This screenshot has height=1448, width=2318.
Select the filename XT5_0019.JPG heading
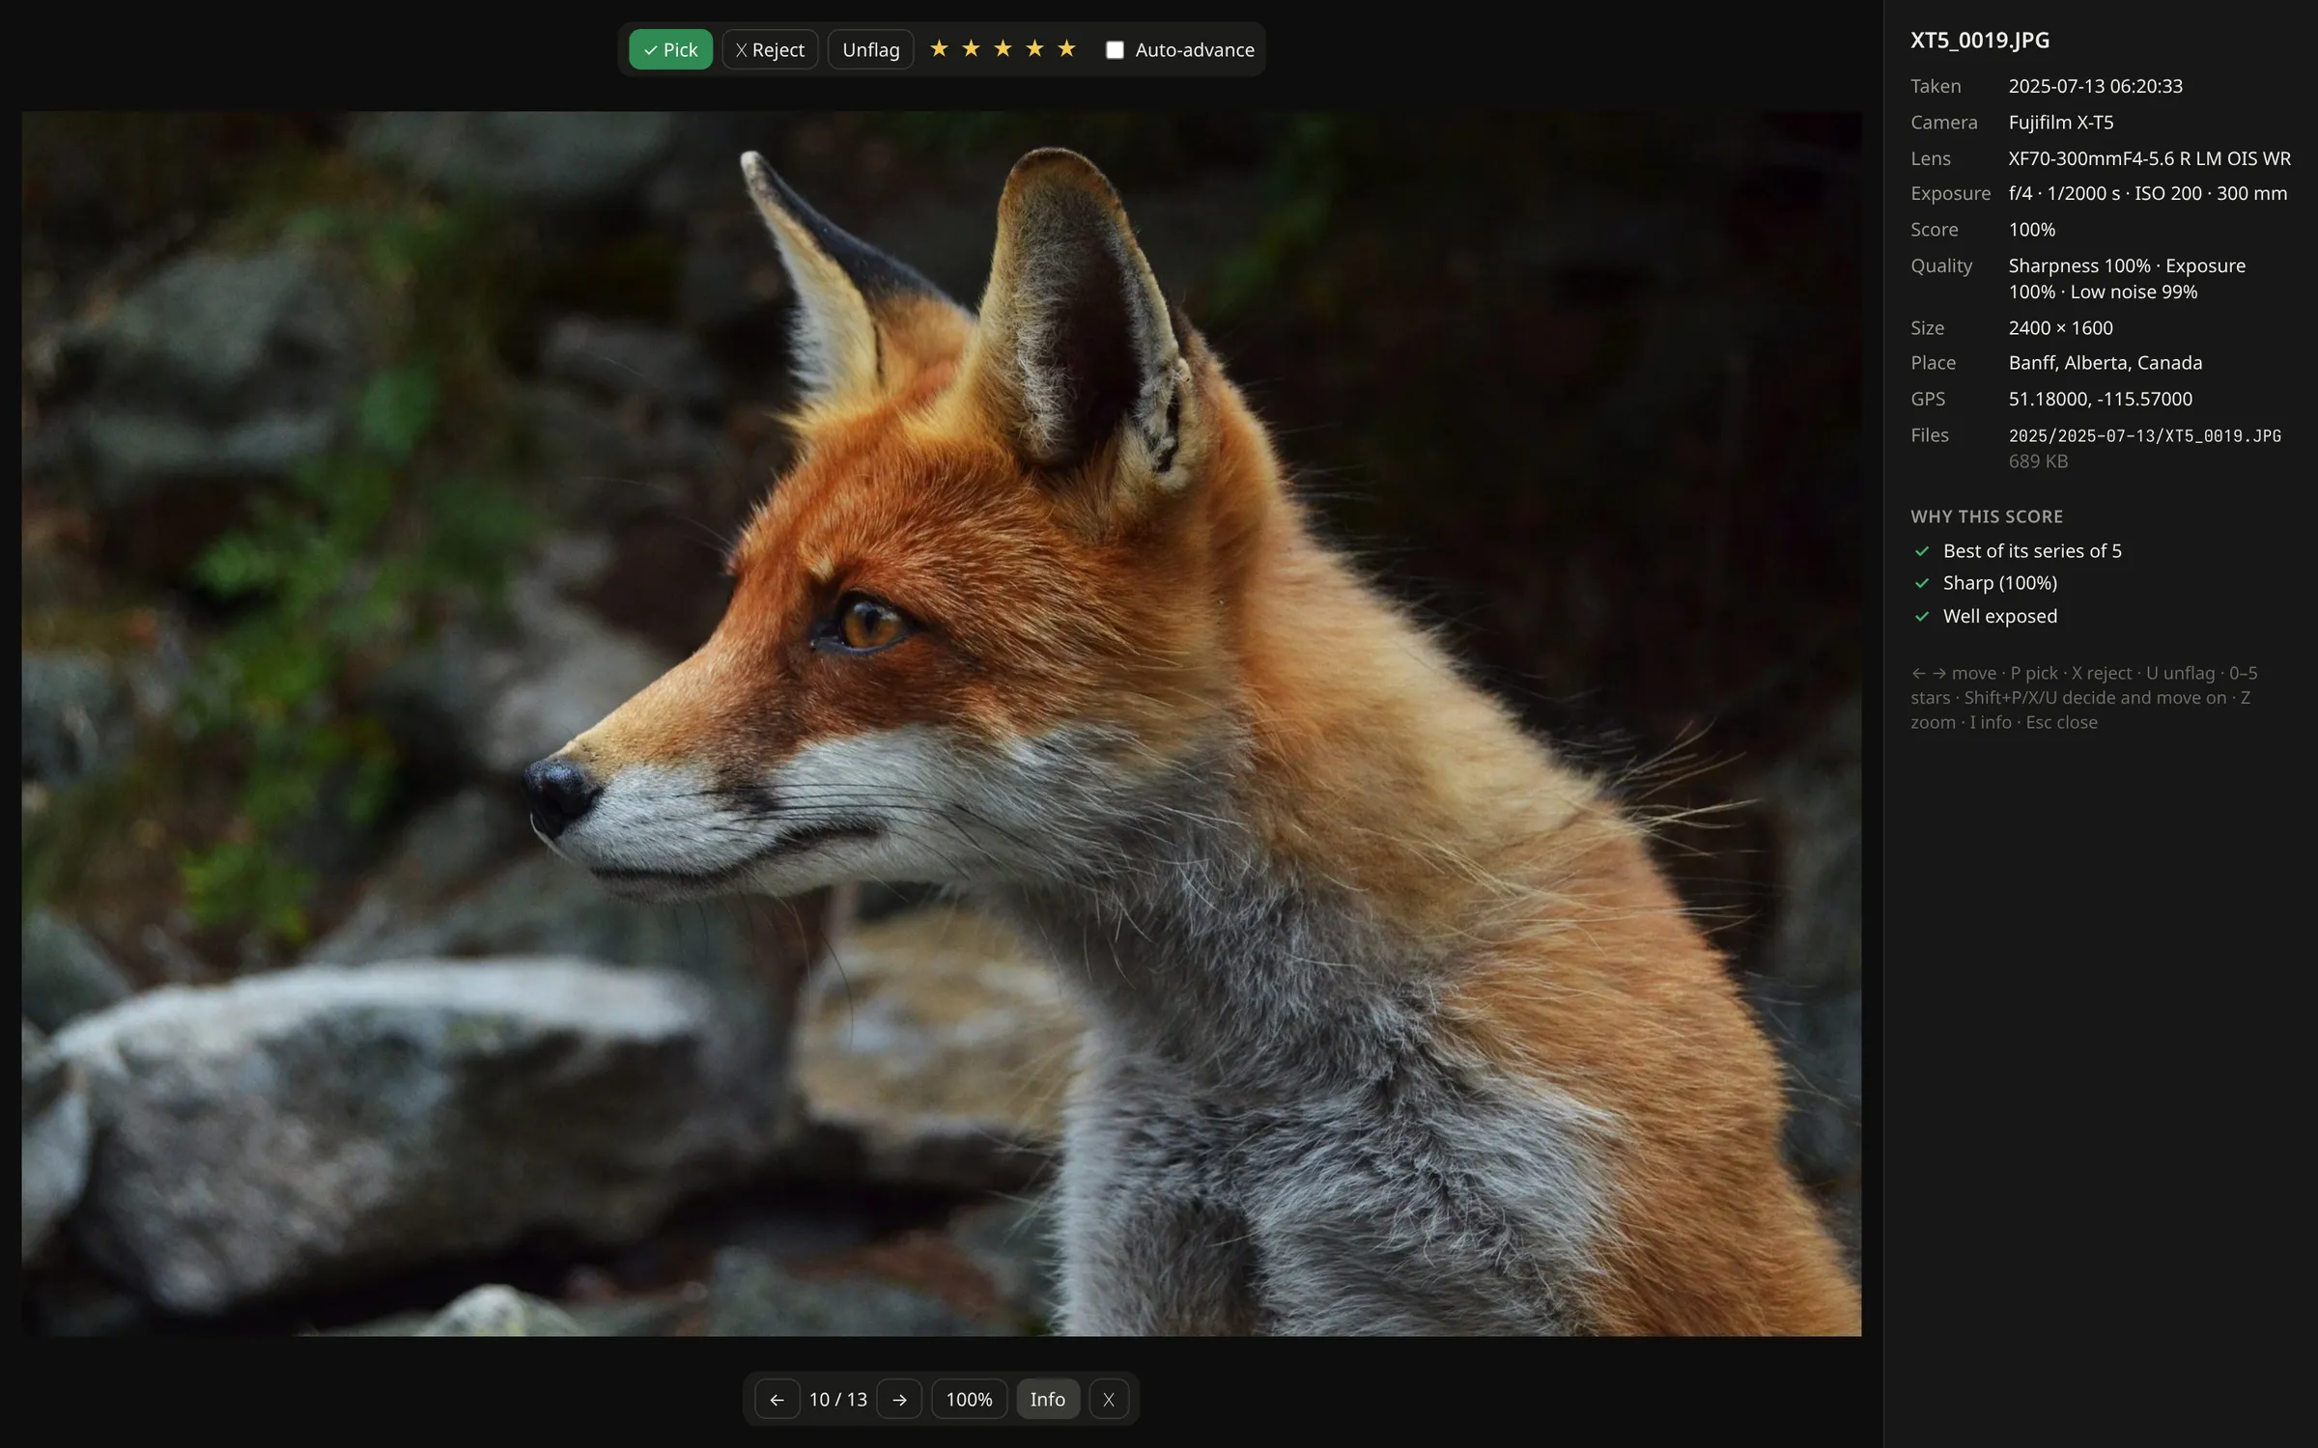[x=1980, y=40]
